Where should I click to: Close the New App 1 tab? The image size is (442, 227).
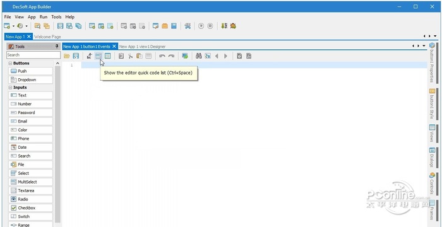(x=29, y=37)
